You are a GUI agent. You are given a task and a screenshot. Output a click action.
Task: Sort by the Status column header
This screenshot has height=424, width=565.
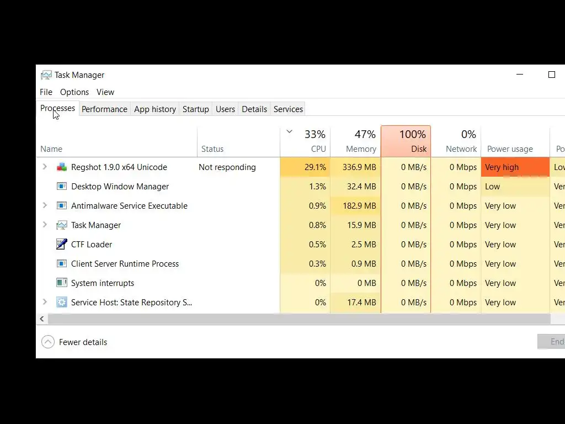click(238, 142)
